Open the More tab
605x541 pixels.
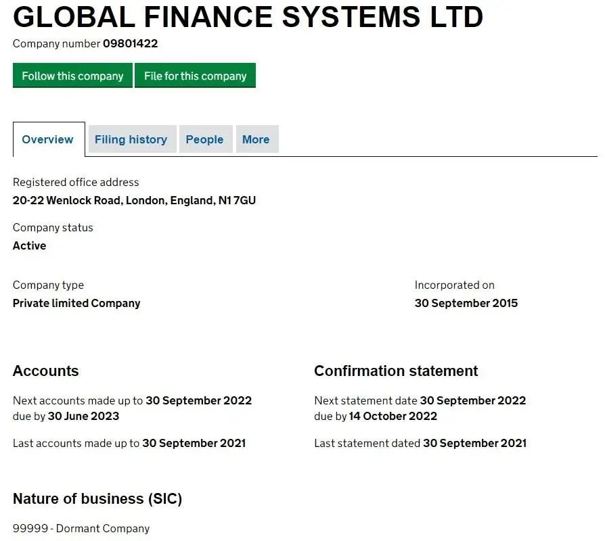pyautogui.click(x=256, y=139)
